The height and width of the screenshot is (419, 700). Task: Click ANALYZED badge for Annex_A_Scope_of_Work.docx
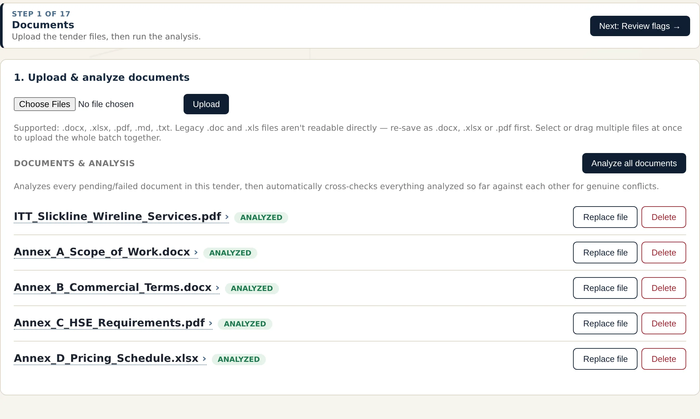(230, 253)
